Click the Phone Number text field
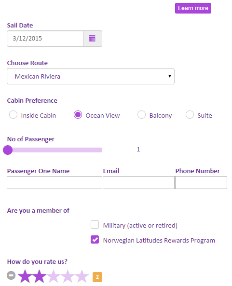232x286 pixels. [201, 182]
